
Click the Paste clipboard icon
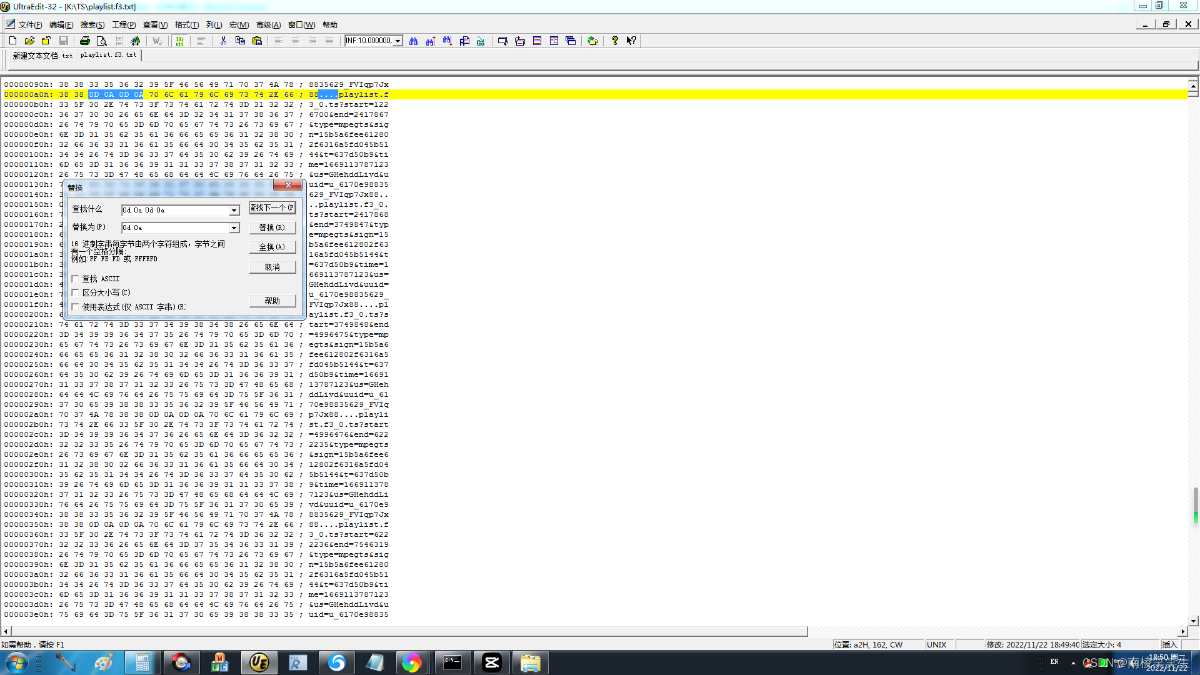[x=257, y=41]
